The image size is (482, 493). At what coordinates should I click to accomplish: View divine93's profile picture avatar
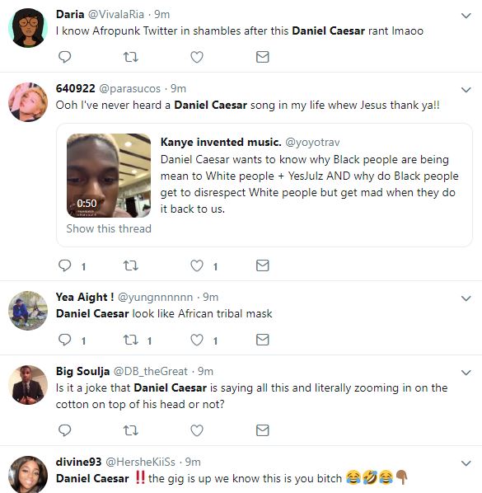tap(28, 474)
